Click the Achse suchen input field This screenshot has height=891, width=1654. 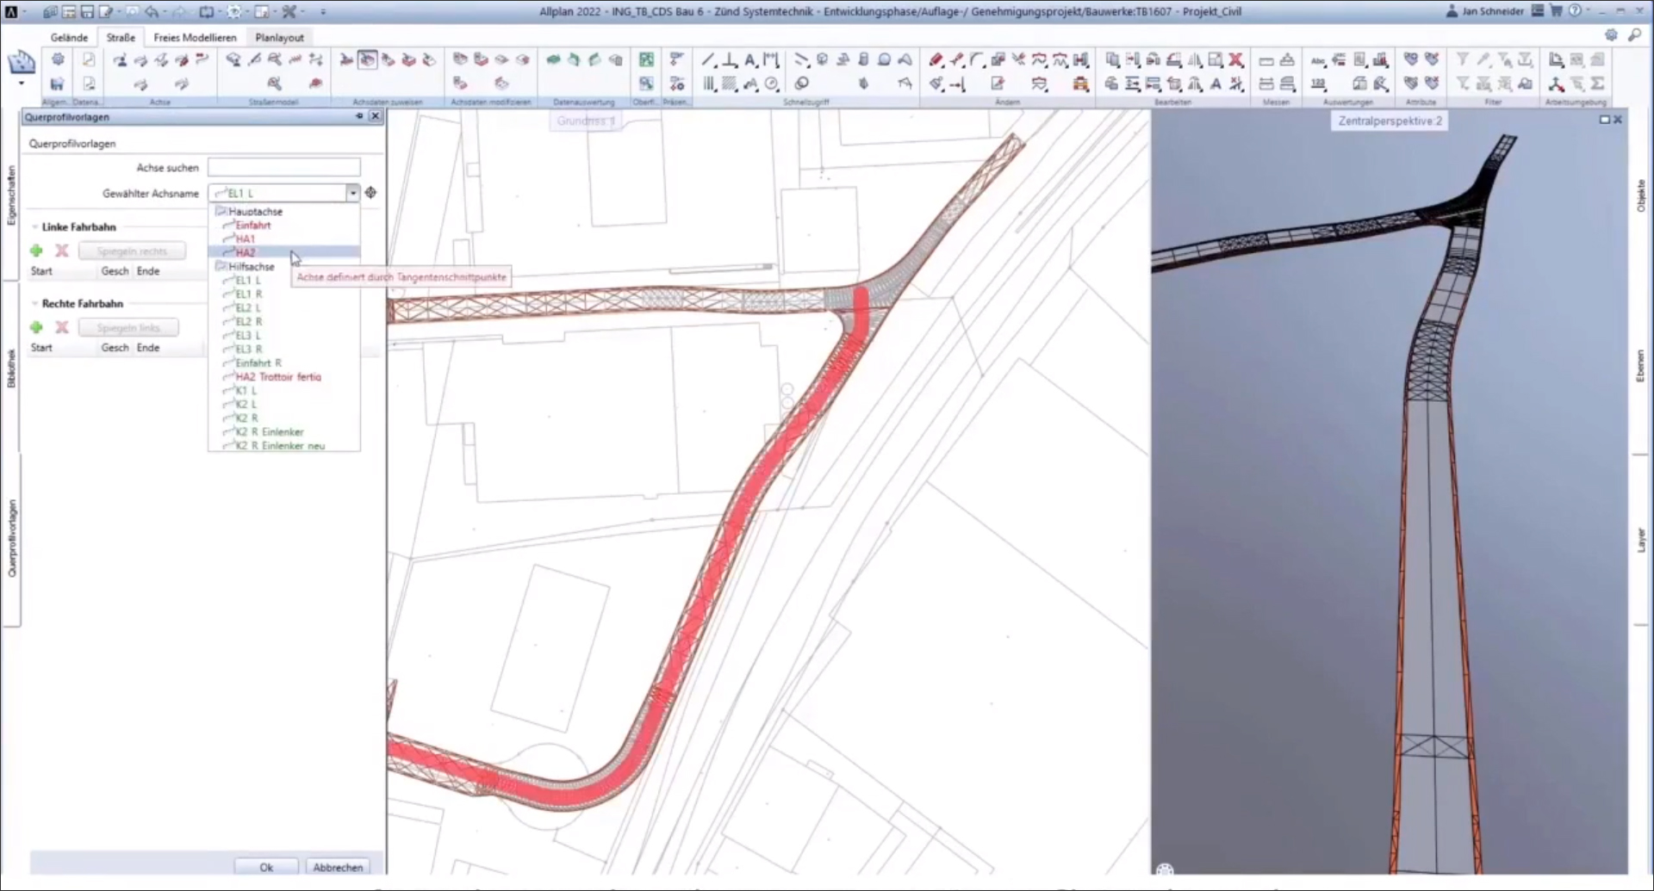pyautogui.click(x=284, y=167)
